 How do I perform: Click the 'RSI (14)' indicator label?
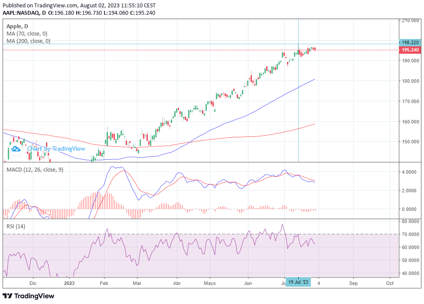tap(16, 226)
